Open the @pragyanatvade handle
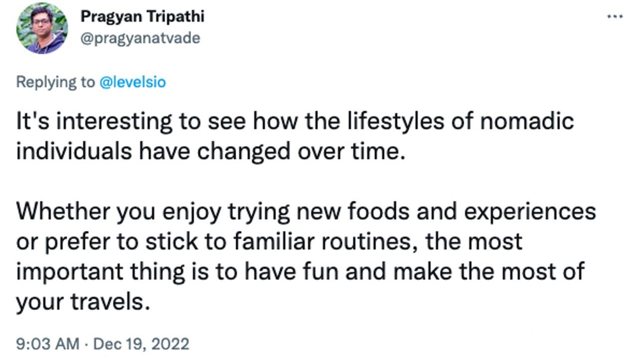Screen dimensions: 638x358 click(140, 38)
